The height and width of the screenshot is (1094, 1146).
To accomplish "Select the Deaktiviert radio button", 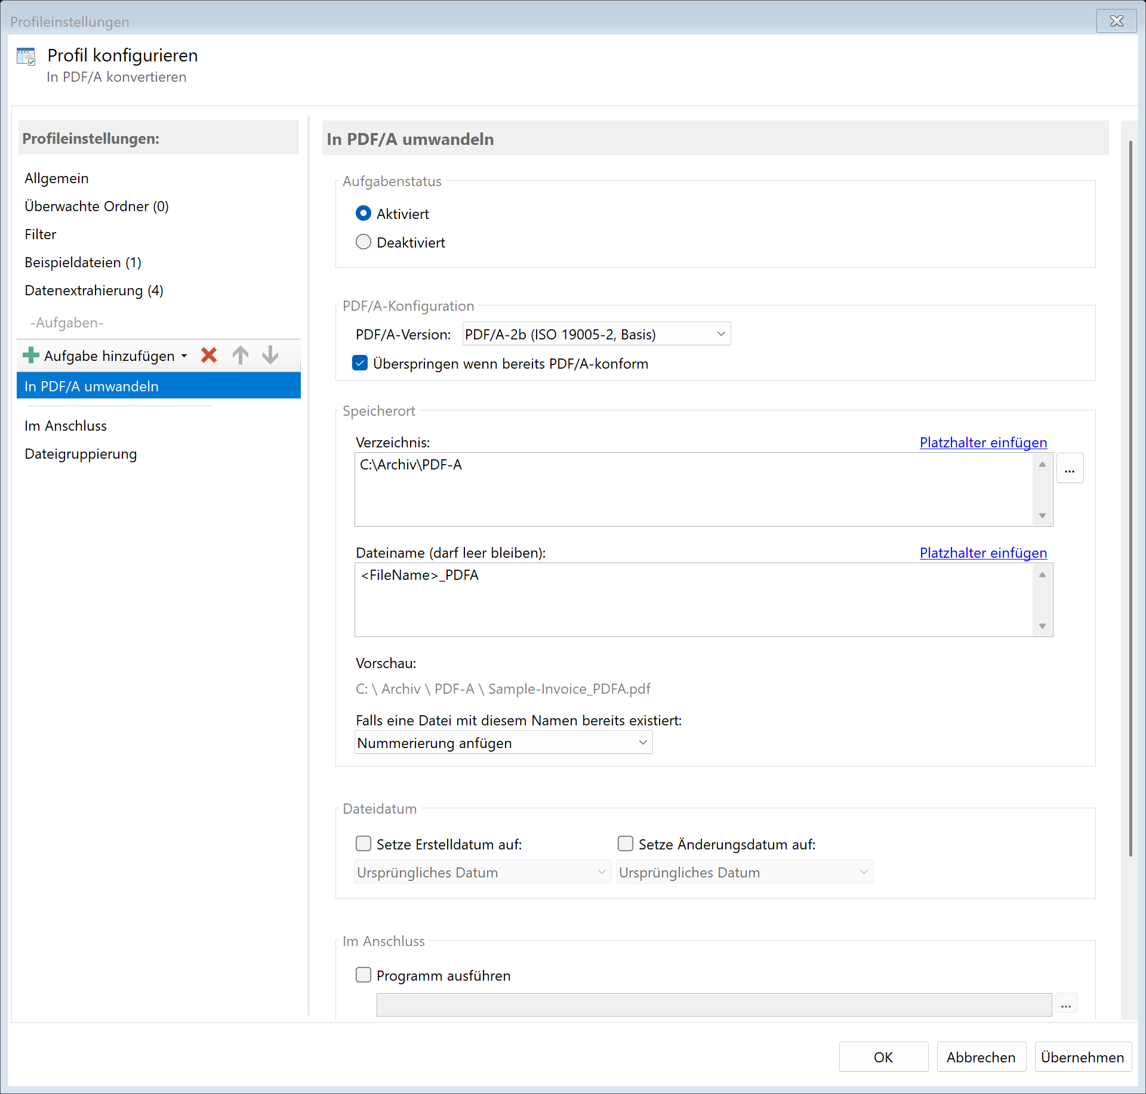I will pos(363,242).
